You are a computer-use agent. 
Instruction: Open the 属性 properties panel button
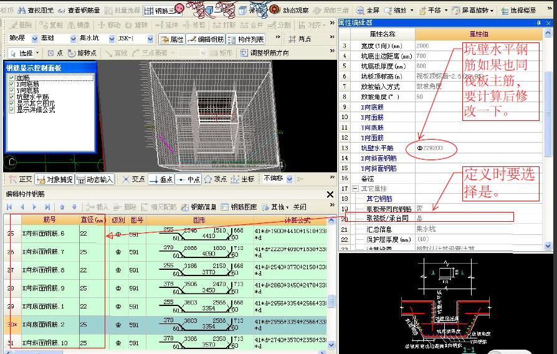(173, 39)
